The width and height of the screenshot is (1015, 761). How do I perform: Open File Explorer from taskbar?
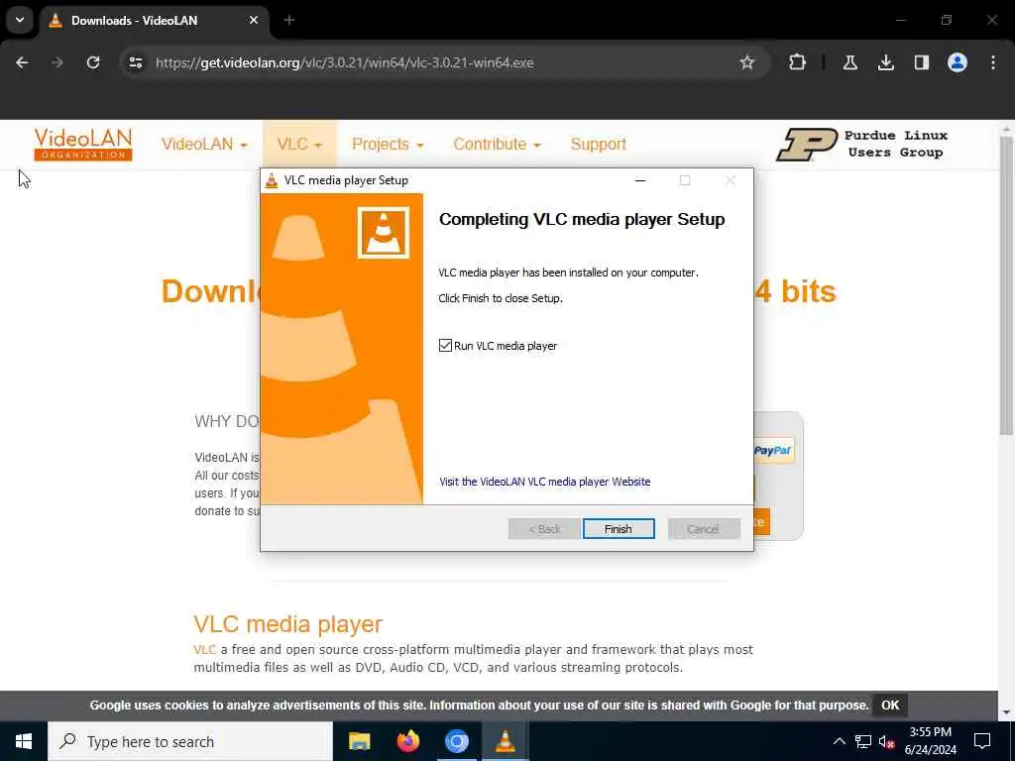pos(359,741)
